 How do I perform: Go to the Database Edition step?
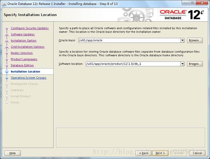pyautogui.click(x=22, y=65)
